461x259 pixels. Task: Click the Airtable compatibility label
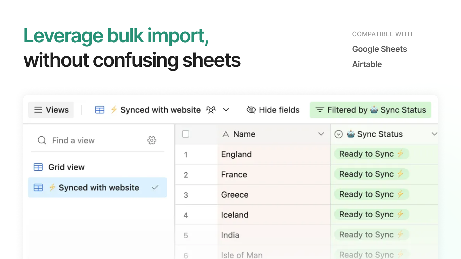tap(367, 64)
